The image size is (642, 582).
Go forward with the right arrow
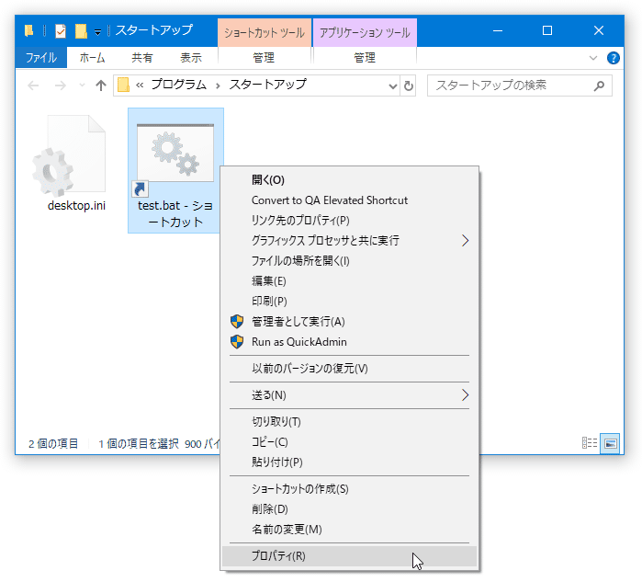tap(61, 86)
